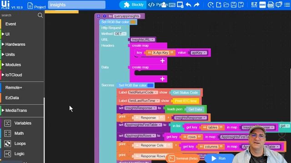Open the EzData category in sidebar

[x=12, y=98]
